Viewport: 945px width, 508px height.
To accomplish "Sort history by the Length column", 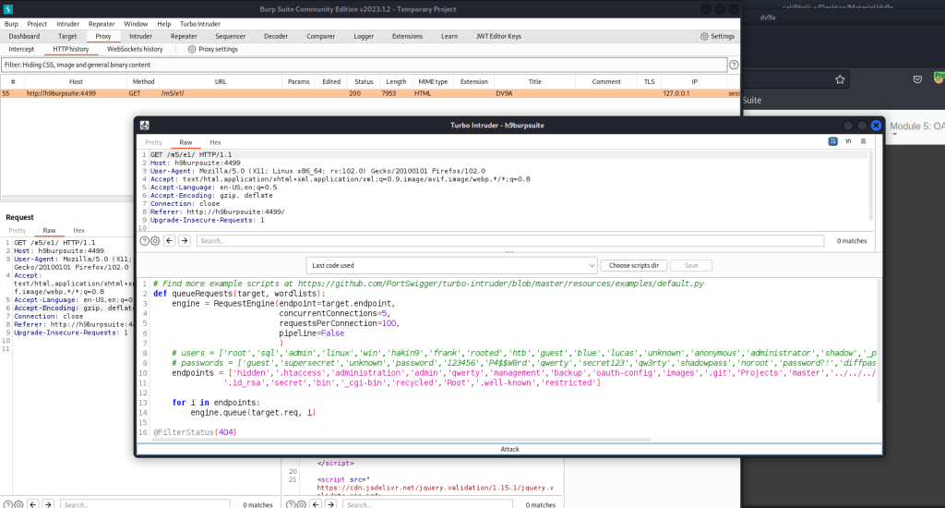I will click(396, 81).
